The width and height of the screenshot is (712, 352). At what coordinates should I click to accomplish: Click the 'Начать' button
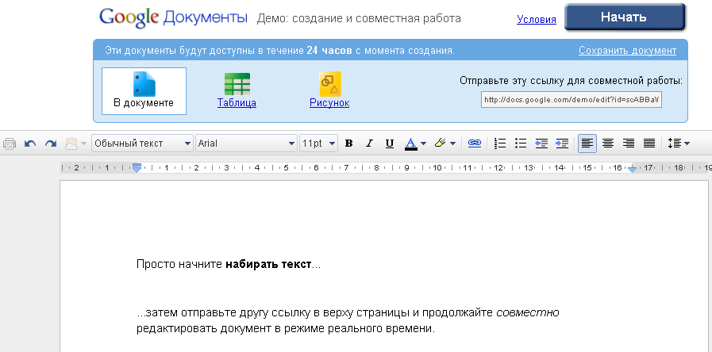[x=624, y=17]
